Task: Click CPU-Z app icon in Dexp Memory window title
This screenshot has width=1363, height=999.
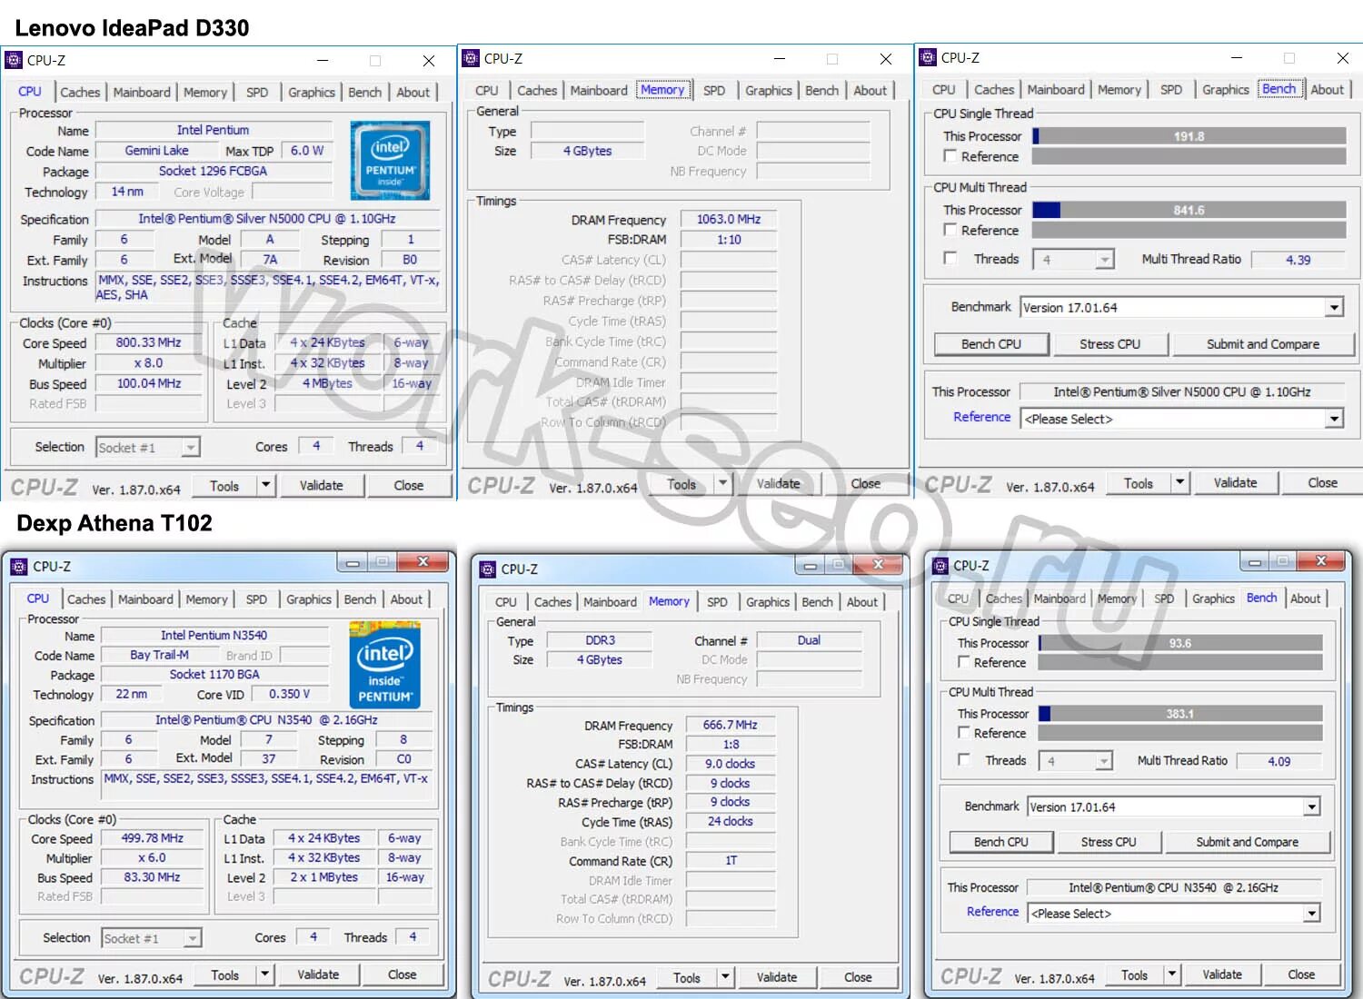Action: pyautogui.click(x=488, y=569)
